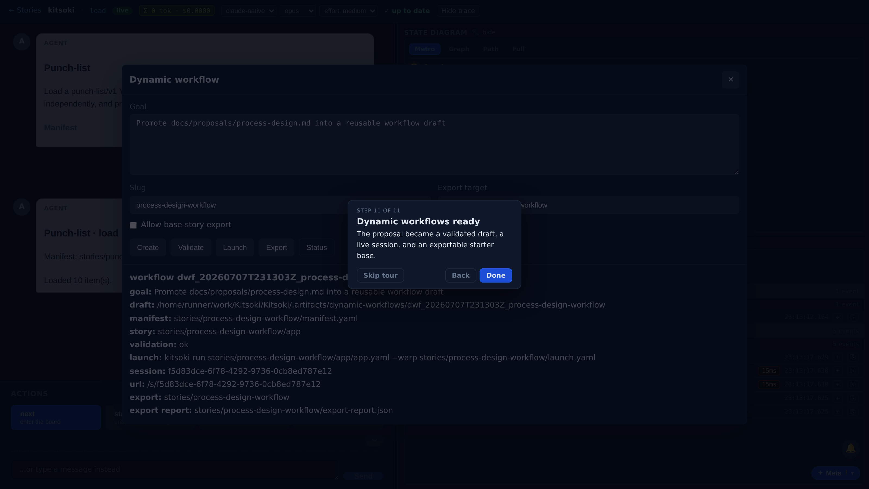Click the Validate button

coord(191,248)
